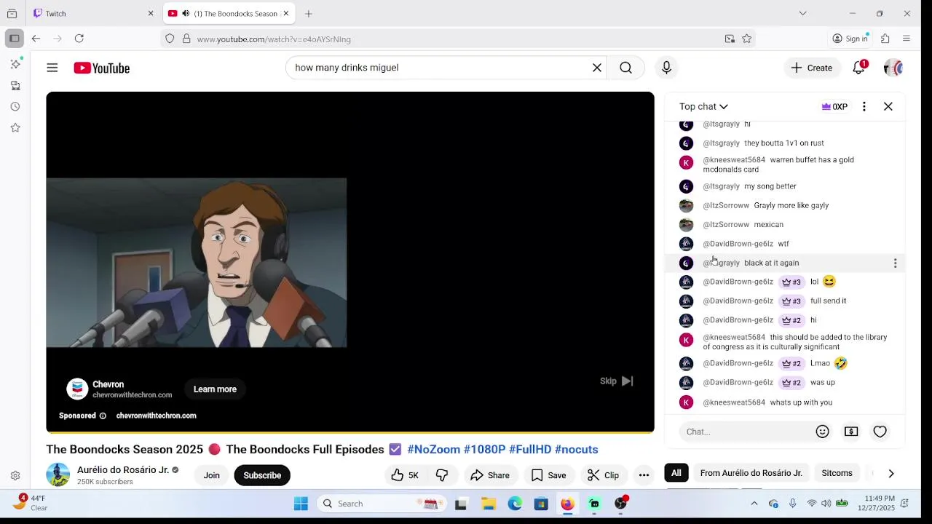Like the video with thumbs up
The height and width of the screenshot is (524, 932).
tap(405, 475)
